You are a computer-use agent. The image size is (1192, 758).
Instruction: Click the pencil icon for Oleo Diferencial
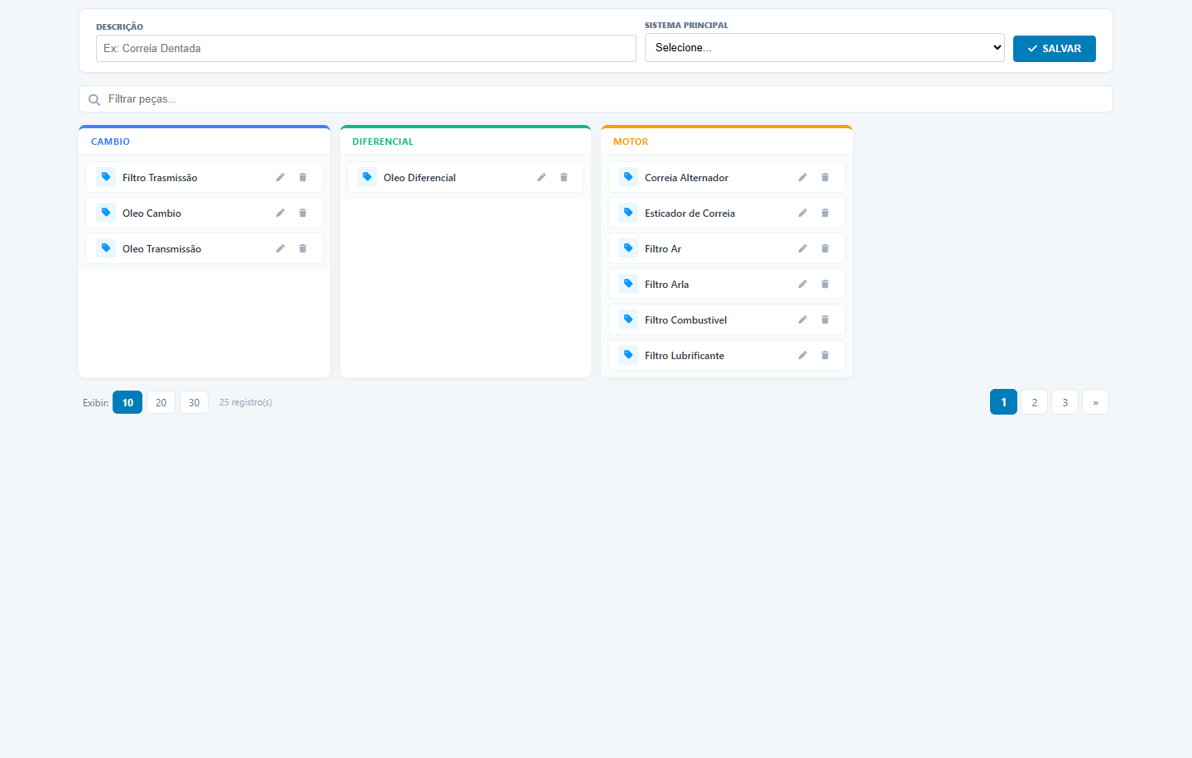541,177
